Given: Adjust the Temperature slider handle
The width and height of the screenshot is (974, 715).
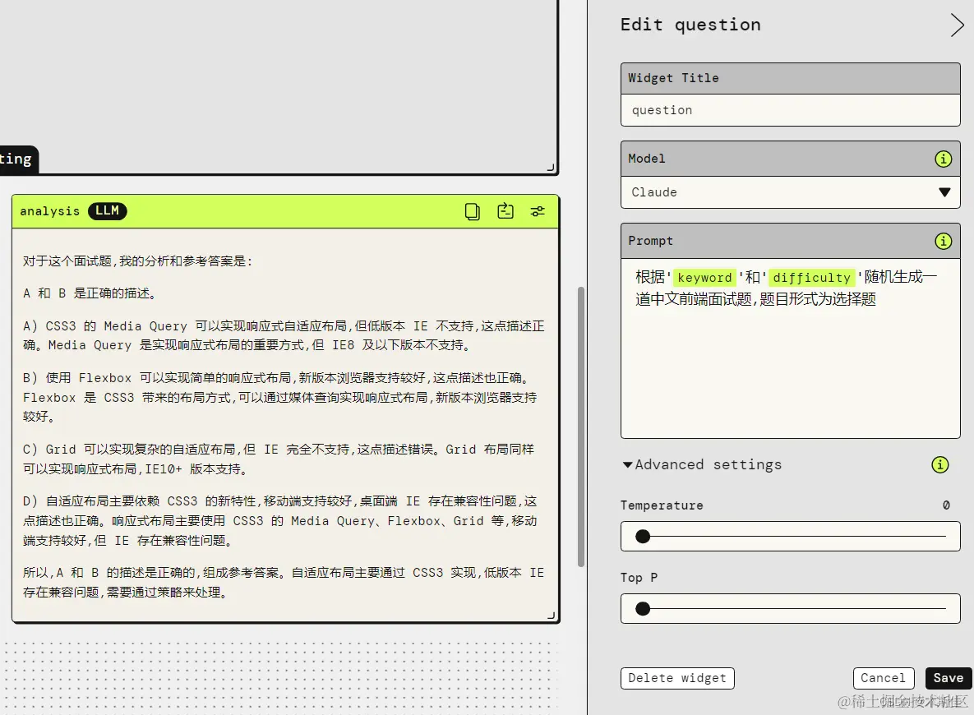Looking at the screenshot, I should 643,536.
